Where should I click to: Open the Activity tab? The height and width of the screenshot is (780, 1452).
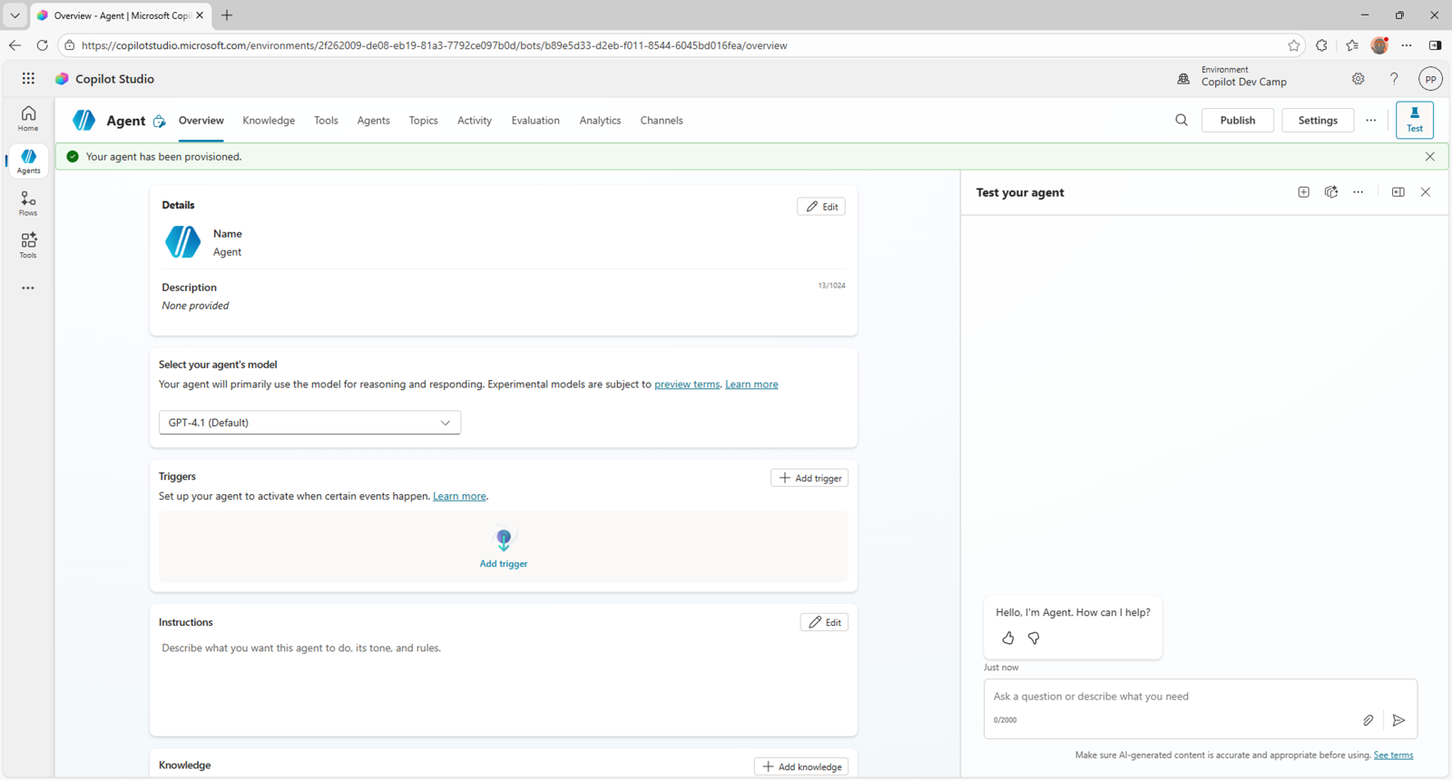[475, 121]
